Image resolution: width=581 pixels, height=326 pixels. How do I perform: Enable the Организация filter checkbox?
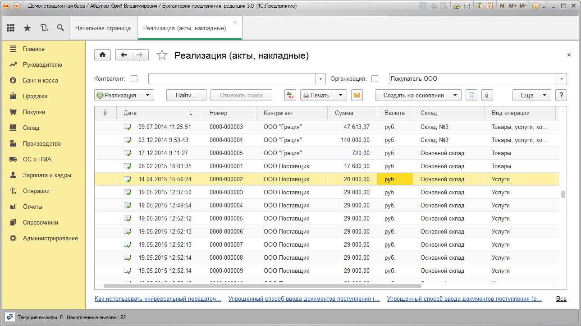[375, 78]
